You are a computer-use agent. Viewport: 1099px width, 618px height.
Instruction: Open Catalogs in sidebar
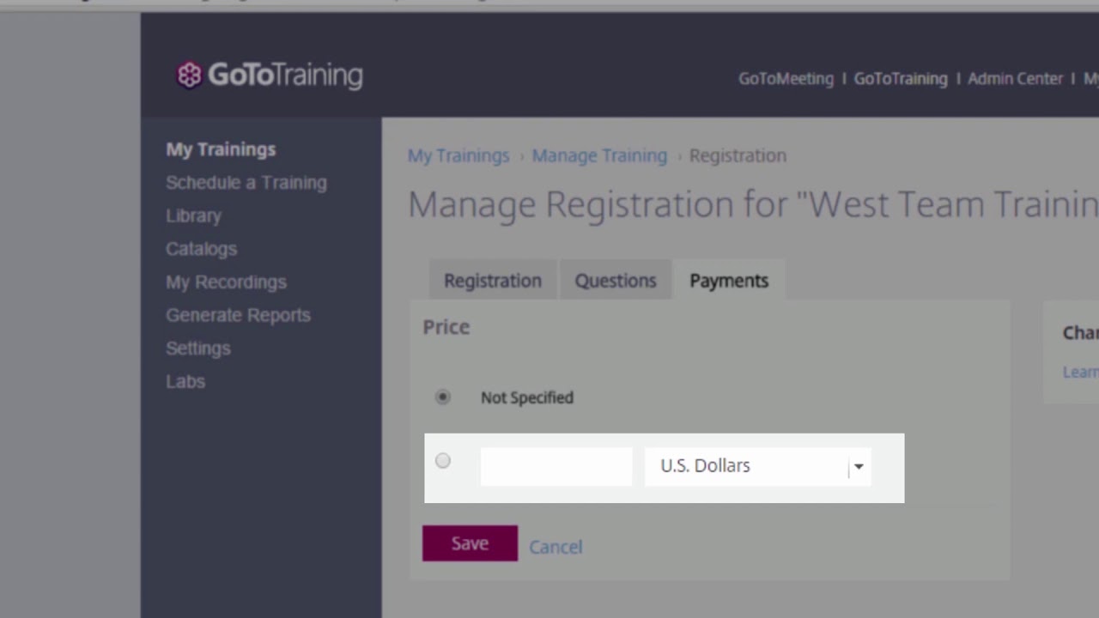click(x=201, y=249)
